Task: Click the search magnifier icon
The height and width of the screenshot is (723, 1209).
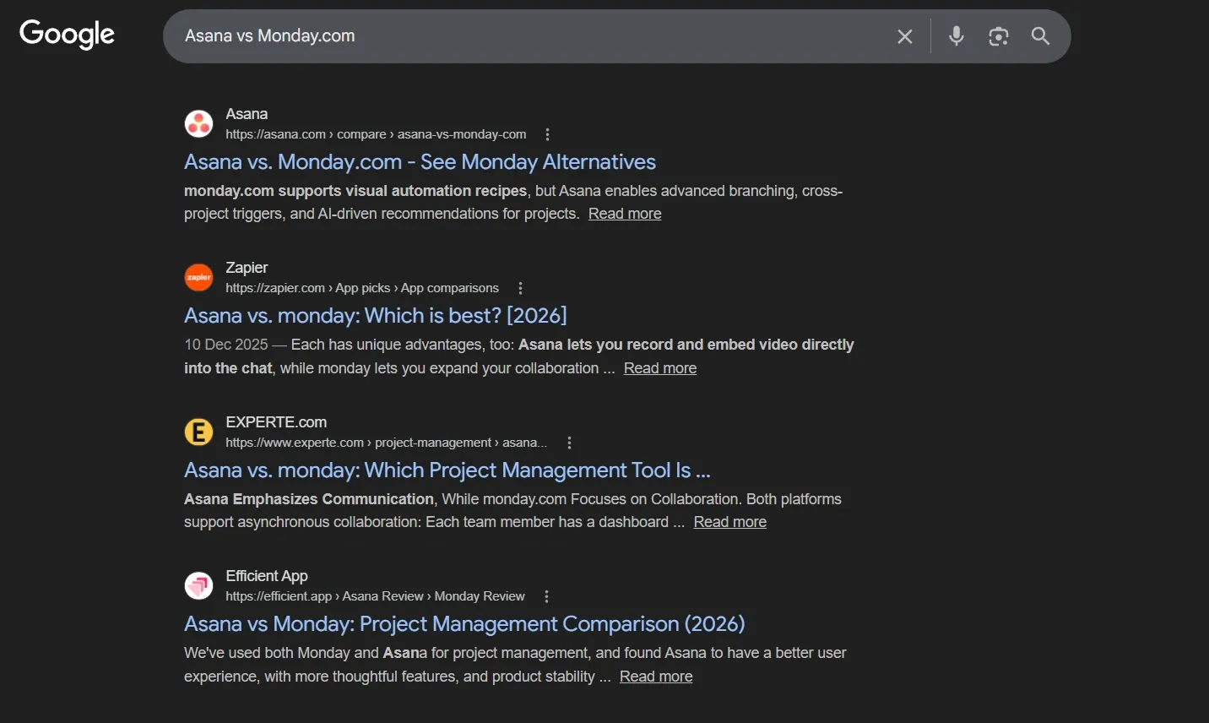Action: (x=1039, y=36)
